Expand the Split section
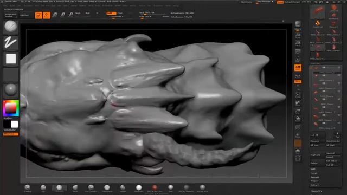347x195 pixels. 313,169
